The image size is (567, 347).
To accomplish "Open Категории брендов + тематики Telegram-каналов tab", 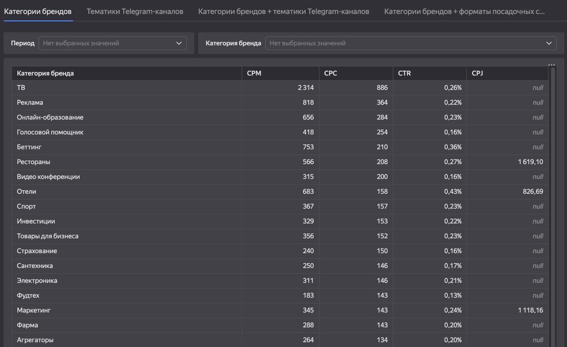I will click(x=283, y=11).
